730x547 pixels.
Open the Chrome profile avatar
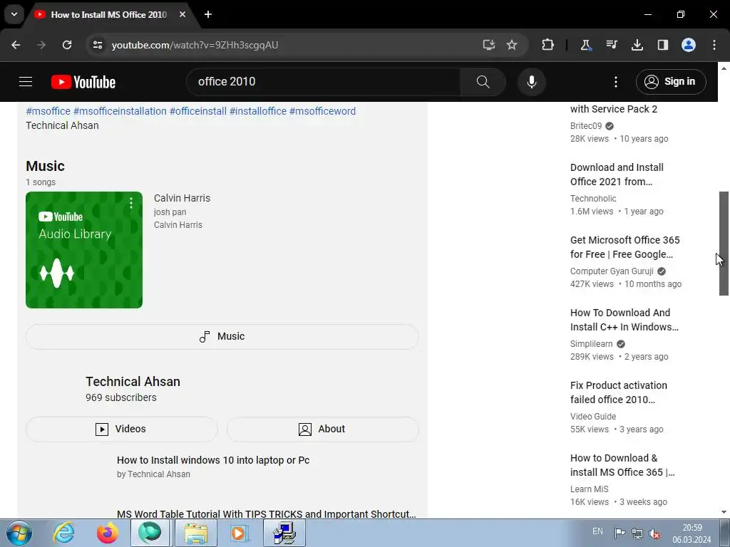[689, 45]
